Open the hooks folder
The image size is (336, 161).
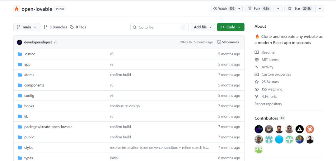29,106
